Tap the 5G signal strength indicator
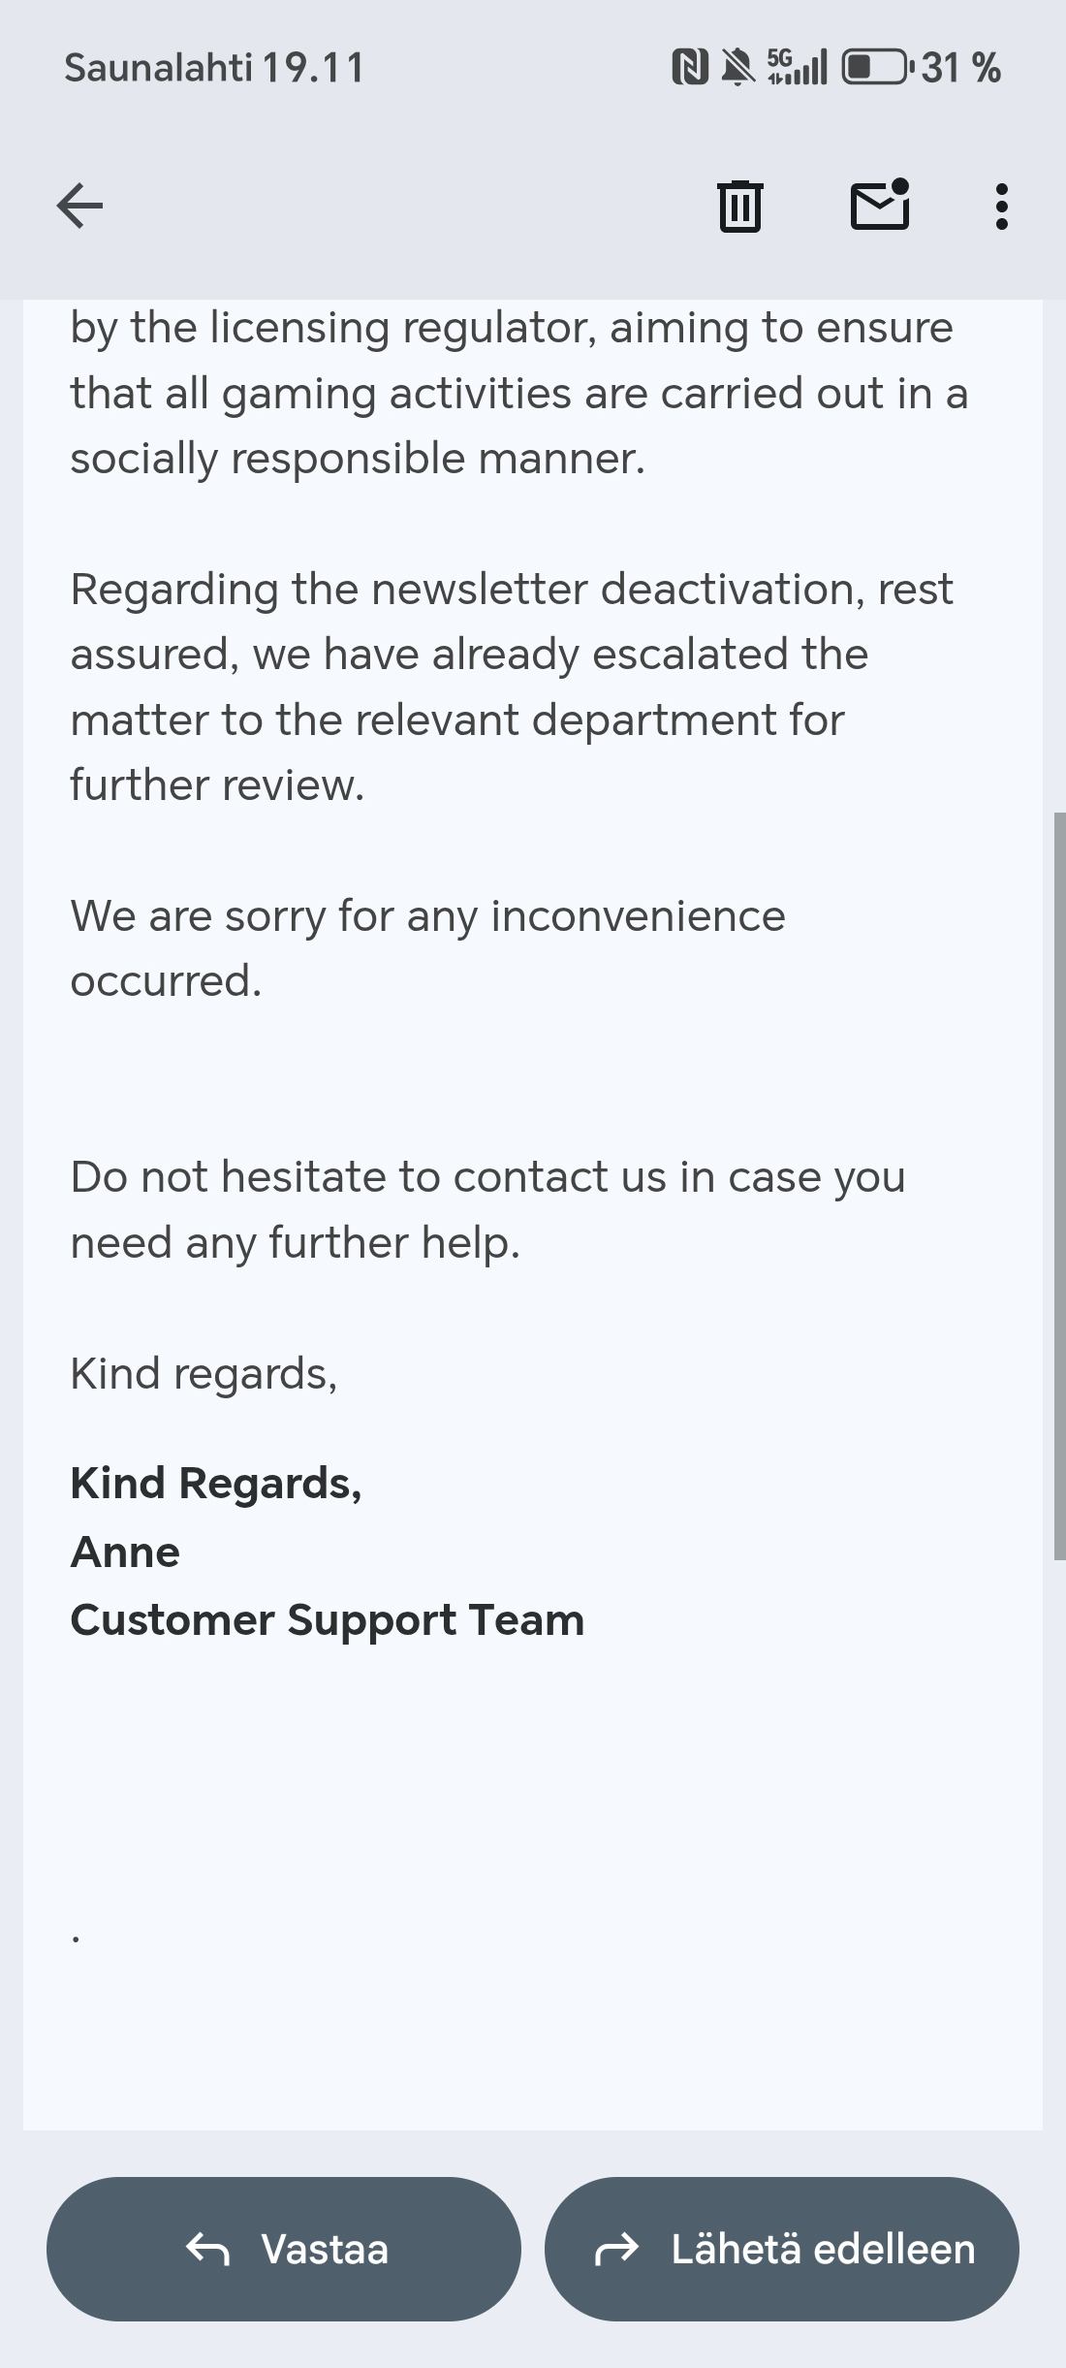The height and width of the screenshot is (2368, 1066). pyautogui.click(x=797, y=68)
